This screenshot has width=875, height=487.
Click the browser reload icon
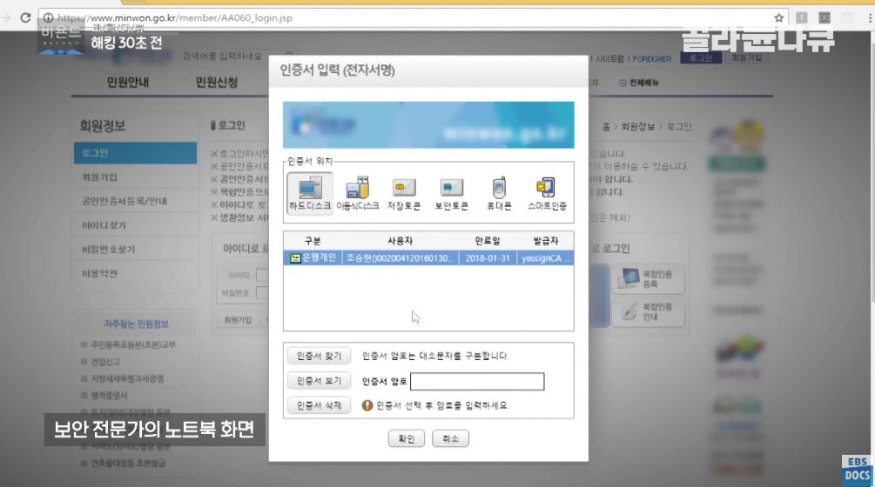[25, 18]
